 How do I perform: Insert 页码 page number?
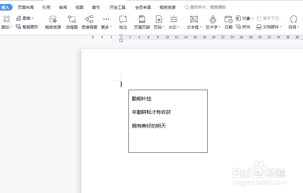click(x=159, y=22)
